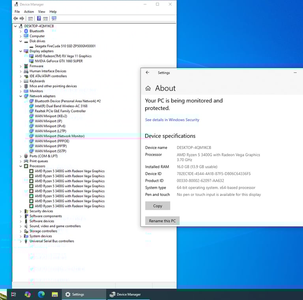The width and height of the screenshot is (303, 300).
Task: Select Bluetooth Device (Personal Area Network) #2
Action: 67,101
